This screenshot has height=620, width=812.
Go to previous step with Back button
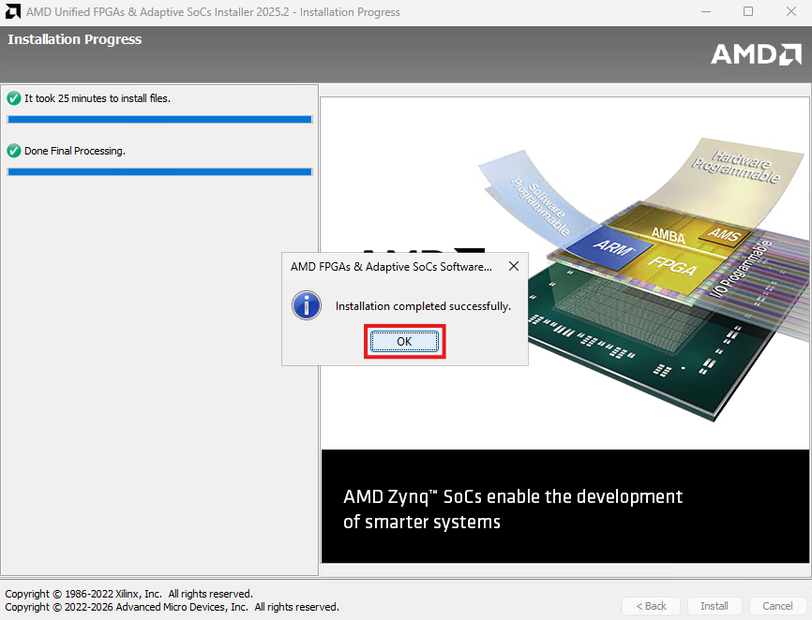click(651, 606)
